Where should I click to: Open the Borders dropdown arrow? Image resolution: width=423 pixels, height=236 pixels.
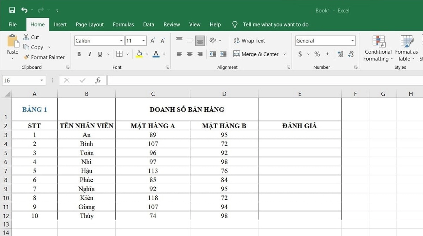127,54
